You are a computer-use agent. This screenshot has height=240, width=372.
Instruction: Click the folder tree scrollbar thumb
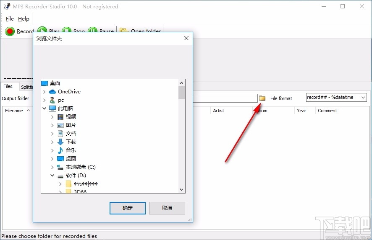[x=181, y=93]
